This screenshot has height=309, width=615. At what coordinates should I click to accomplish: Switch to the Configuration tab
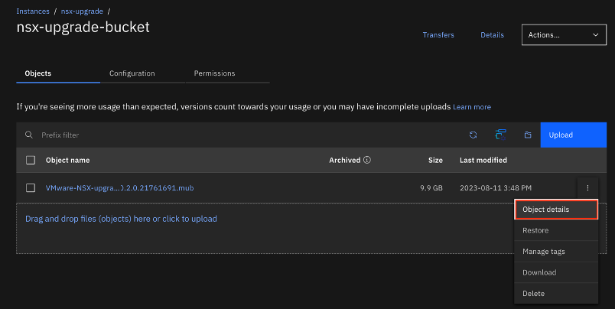pos(132,73)
